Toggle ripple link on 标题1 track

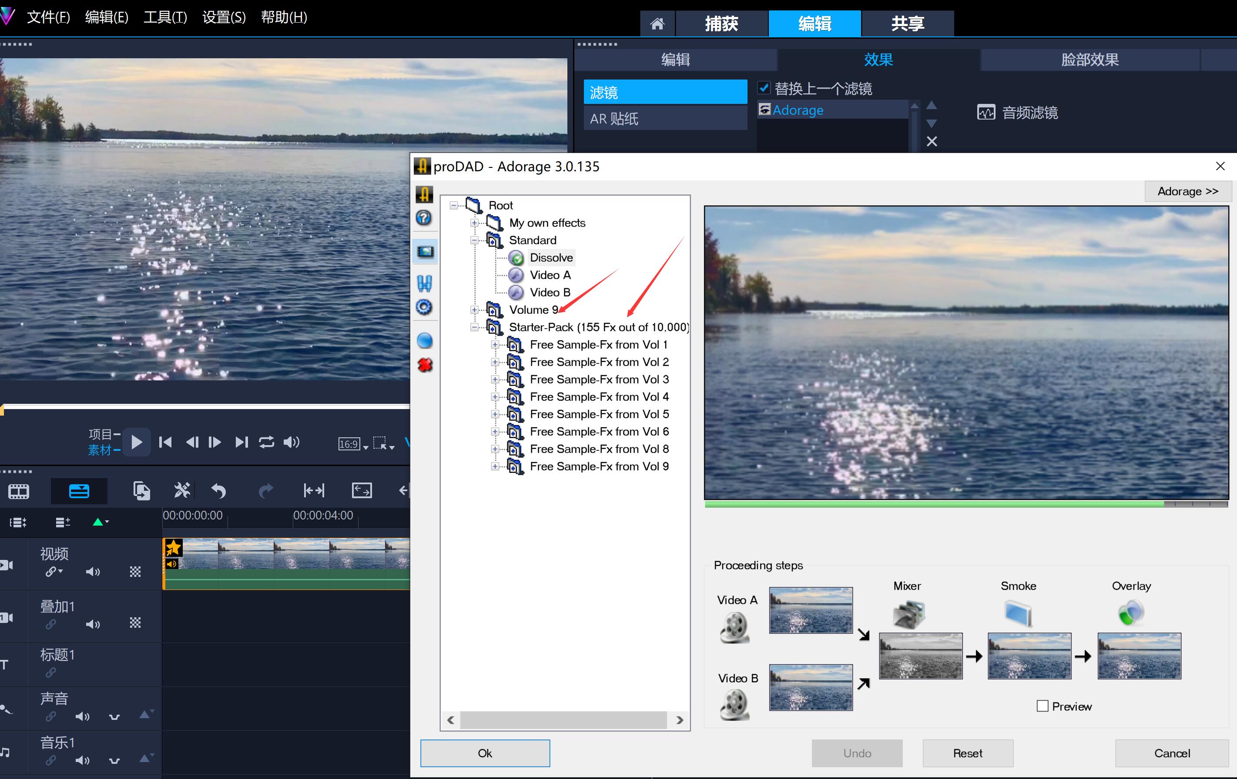coord(51,672)
